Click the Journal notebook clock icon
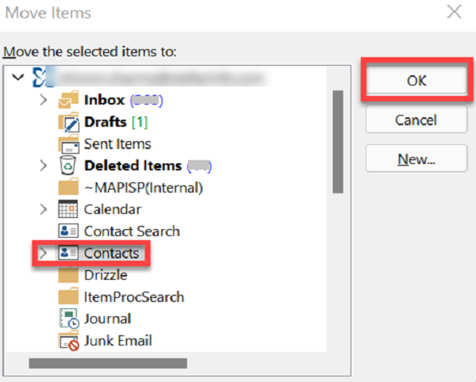 tap(69, 319)
